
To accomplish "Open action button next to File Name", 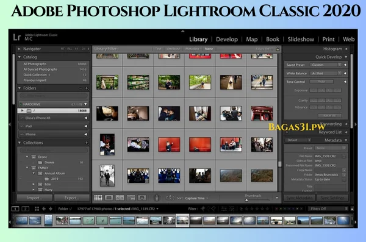I will tap(344, 156).
